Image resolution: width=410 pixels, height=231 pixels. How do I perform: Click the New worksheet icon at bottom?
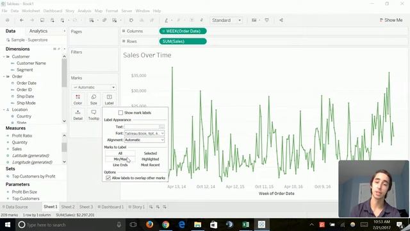pos(151,207)
